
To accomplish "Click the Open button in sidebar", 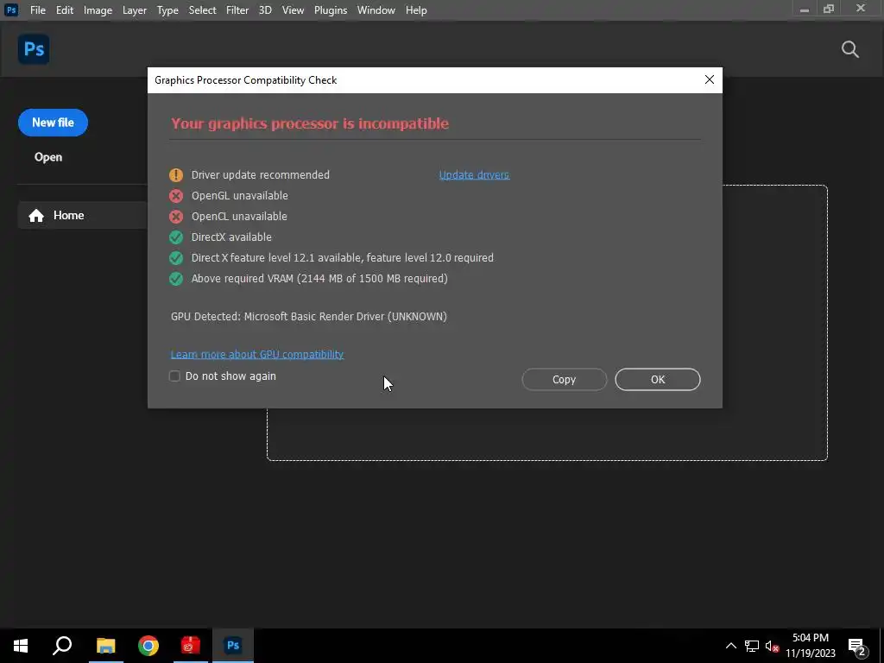I will (48, 157).
